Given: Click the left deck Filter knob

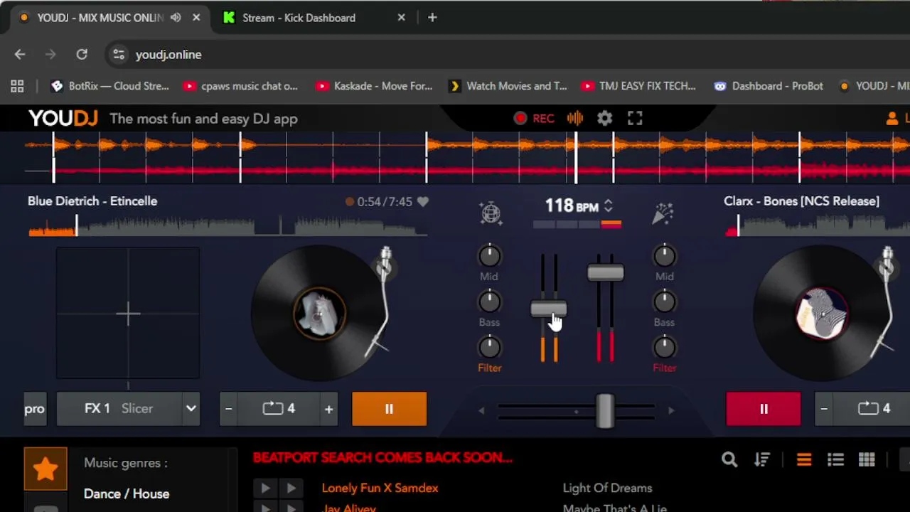Looking at the screenshot, I should [489, 348].
